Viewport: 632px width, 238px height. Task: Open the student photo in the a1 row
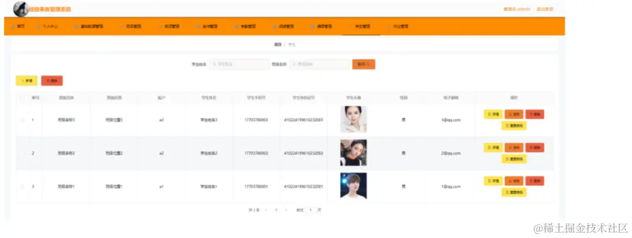[353, 186]
